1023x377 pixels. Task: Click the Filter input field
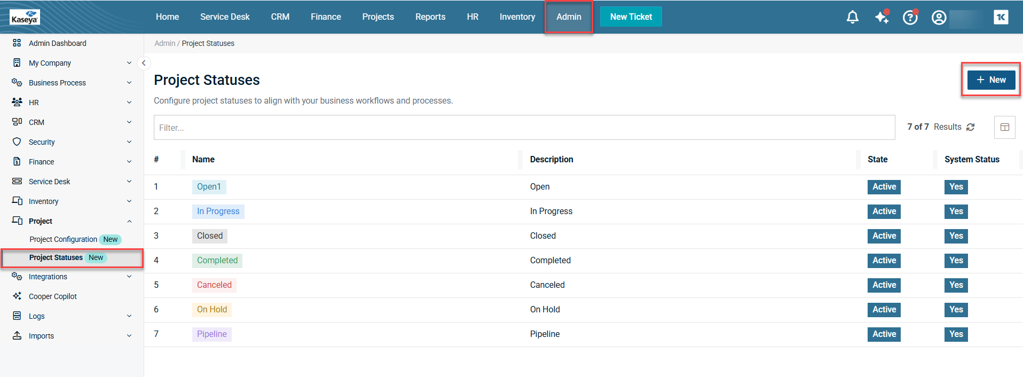pyautogui.click(x=524, y=128)
